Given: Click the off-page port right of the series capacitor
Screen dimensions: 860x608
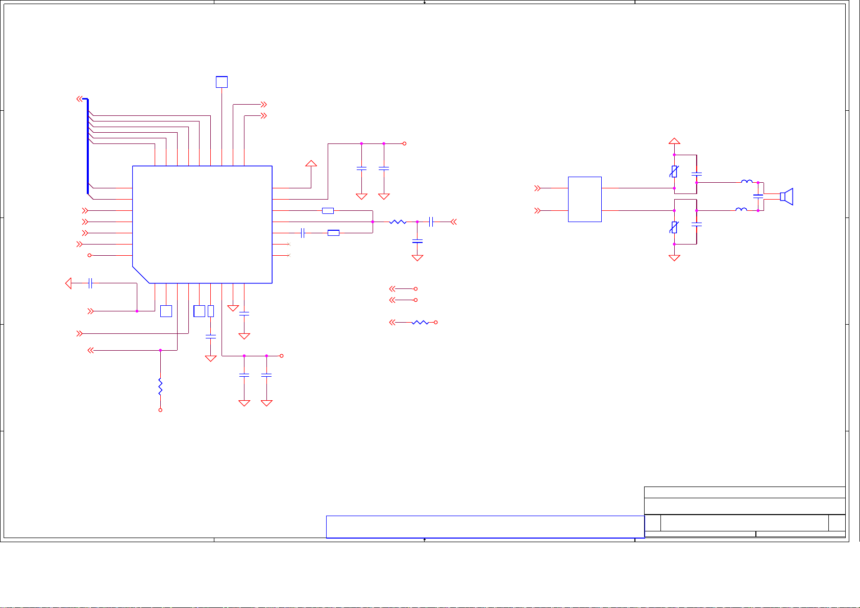Looking at the screenshot, I should point(454,222).
